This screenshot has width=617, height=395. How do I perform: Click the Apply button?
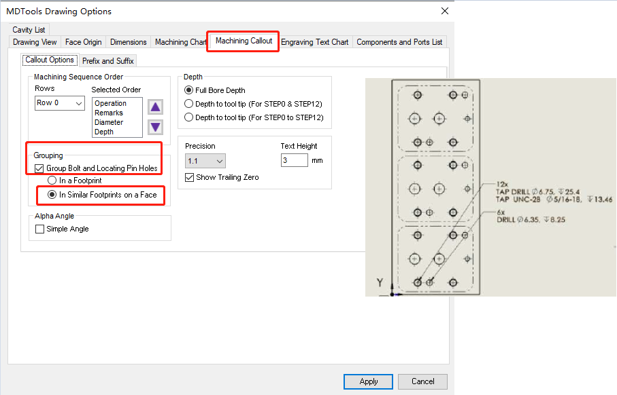(368, 381)
